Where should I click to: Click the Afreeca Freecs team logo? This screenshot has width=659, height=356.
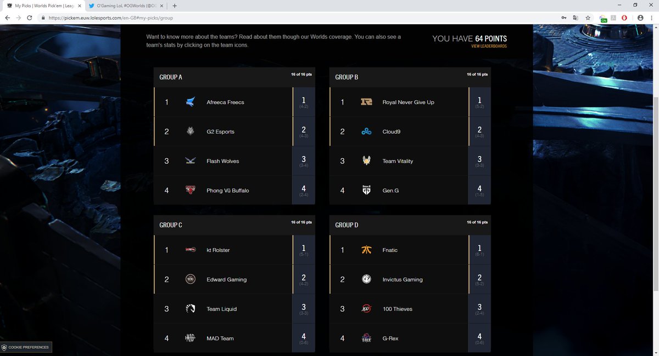191,102
